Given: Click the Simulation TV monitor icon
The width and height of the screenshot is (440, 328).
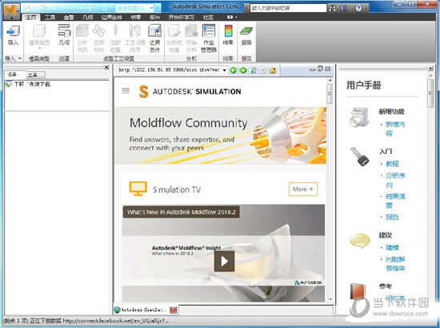Looking at the screenshot, I should [138, 188].
